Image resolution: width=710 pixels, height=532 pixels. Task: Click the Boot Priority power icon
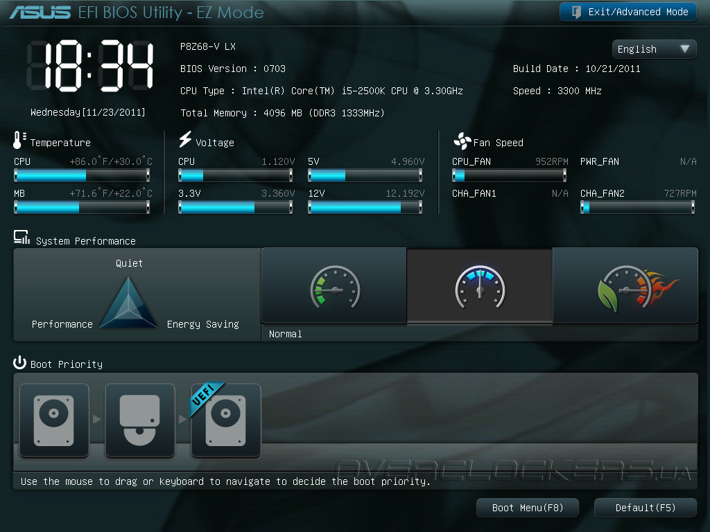coord(19,362)
